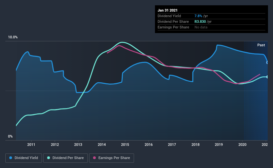Click the 2012 axis label
Screen dimensions: 273x168
coord(55,145)
